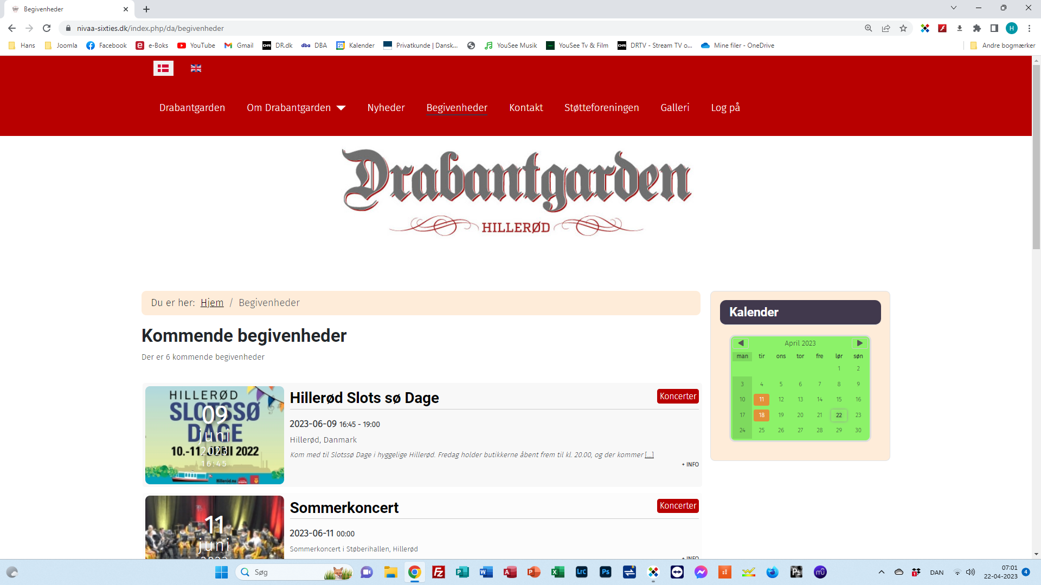
Task: Expand the [...] read-more link in description
Action: coord(649,454)
